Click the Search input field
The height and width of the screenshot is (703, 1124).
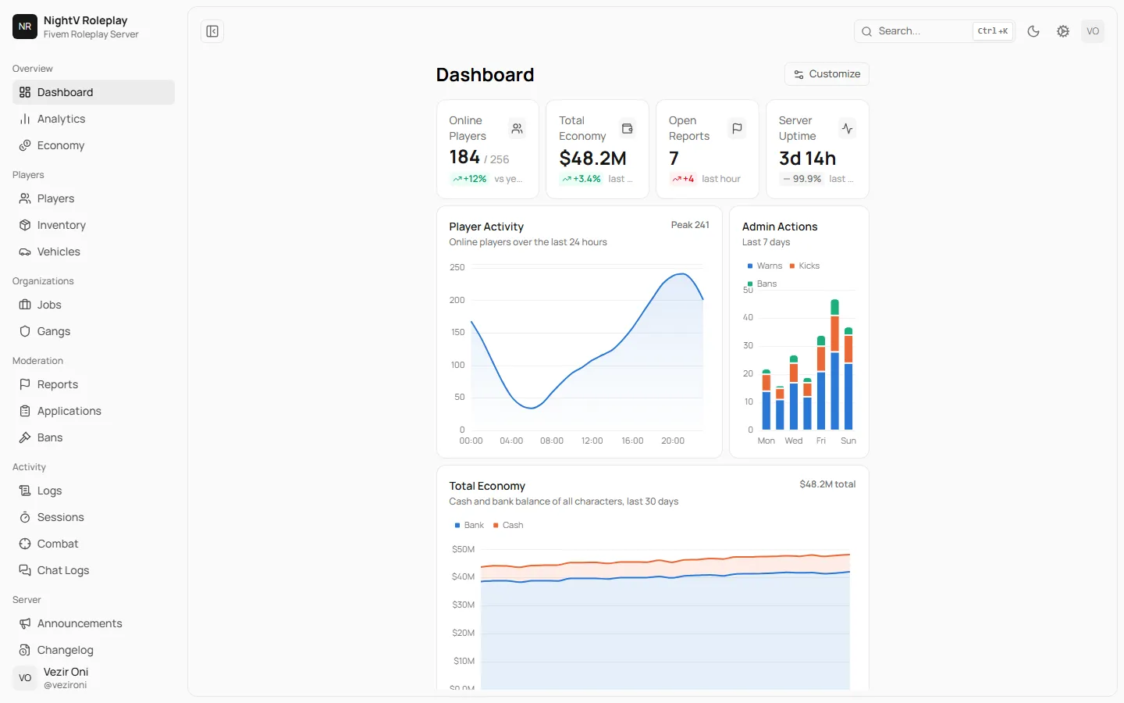934,31
